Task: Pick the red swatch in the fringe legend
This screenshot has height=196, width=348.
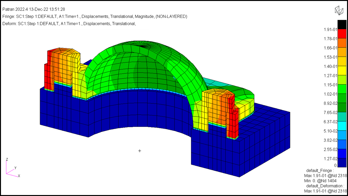Action: click(342, 34)
